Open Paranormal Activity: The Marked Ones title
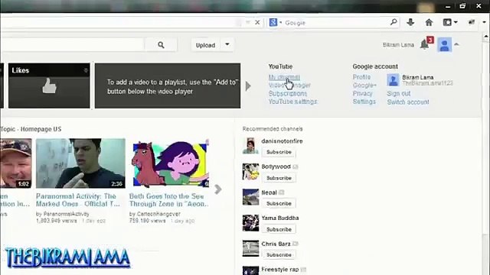 click(x=78, y=200)
